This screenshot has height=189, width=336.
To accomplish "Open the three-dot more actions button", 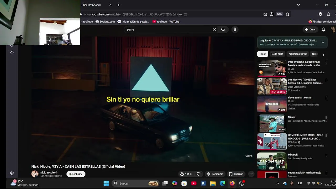I will point(251,174).
